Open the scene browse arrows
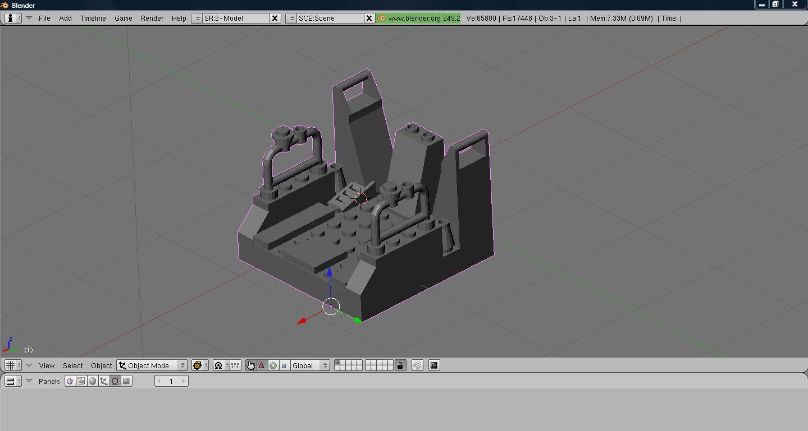The height and width of the screenshot is (431, 808). 291,18
